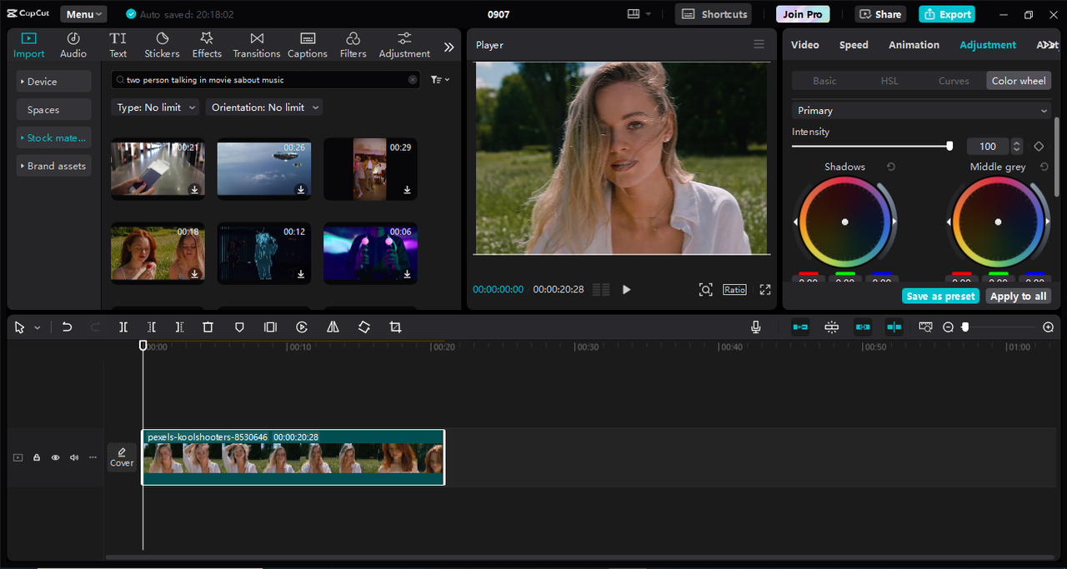Open the Transitions tab
The image size is (1067, 569).
pyautogui.click(x=257, y=45)
